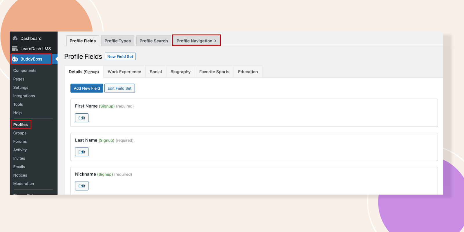The width and height of the screenshot is (464, 232).
Task: Switch to Profile Navigation tab
Action: (x=196, y=41)
